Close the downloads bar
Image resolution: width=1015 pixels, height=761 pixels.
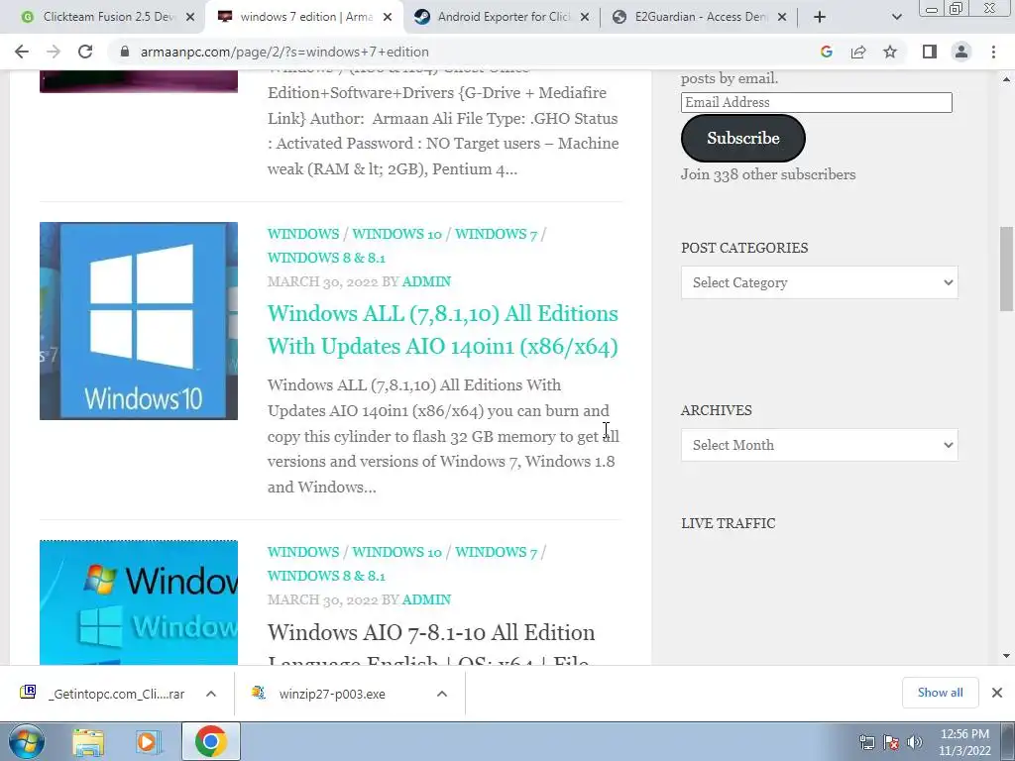997,693
